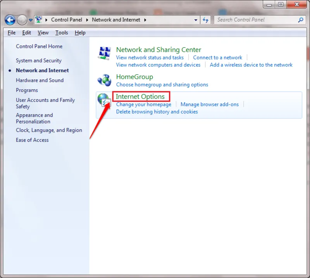Click the Network and Sharing Center icon
Image resolution: width=310 pixels, height=278 pixels.
pos(104,53)
